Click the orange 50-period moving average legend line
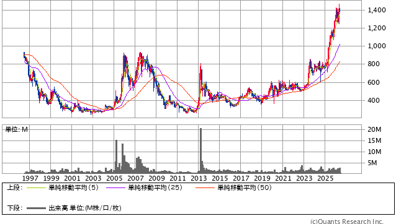Viewport: 396px width, 224px height. 205,187
